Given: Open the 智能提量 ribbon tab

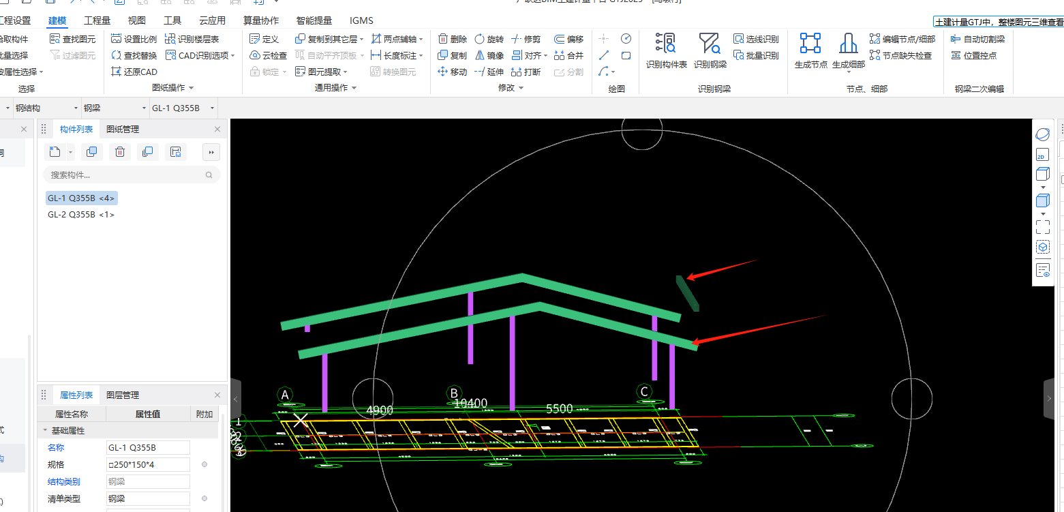Looking at the screenshot, I should [314, 20].
